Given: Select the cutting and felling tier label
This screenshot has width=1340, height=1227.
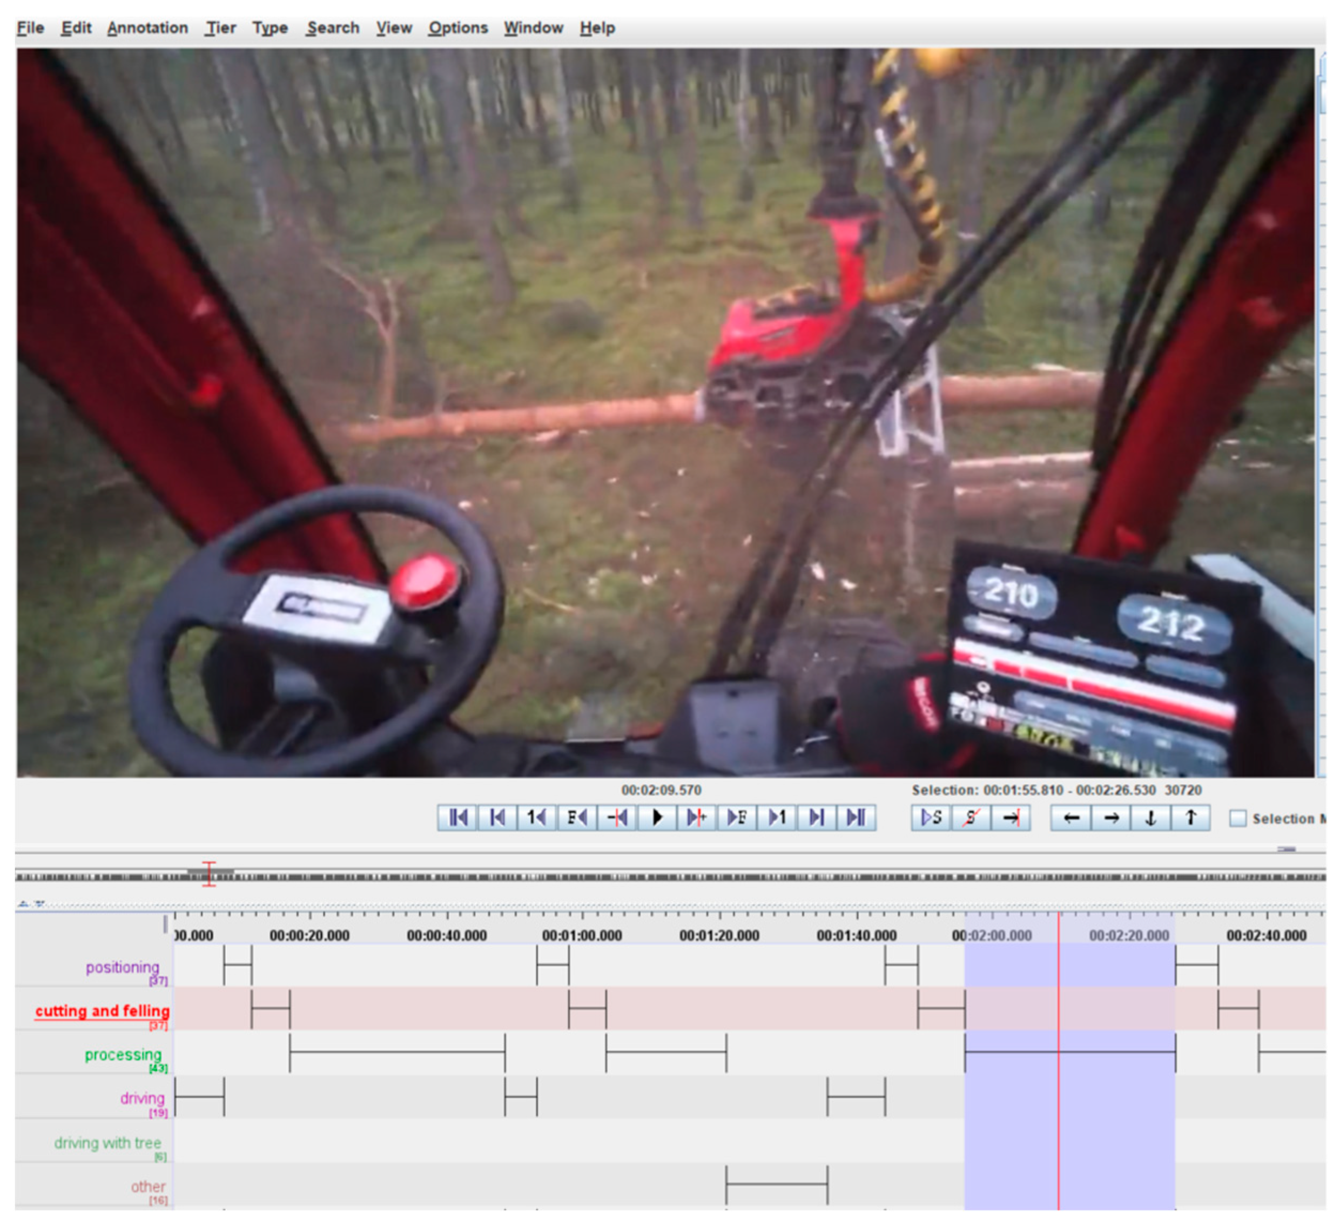Looking at the screenshot, I should pos(103,1011).
